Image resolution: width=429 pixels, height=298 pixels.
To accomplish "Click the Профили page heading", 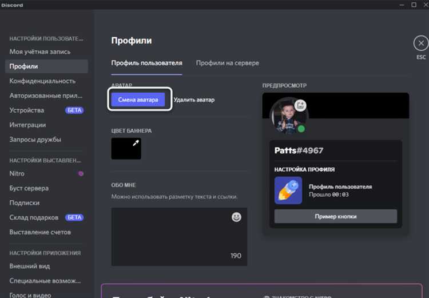I will tap(132, 41).
